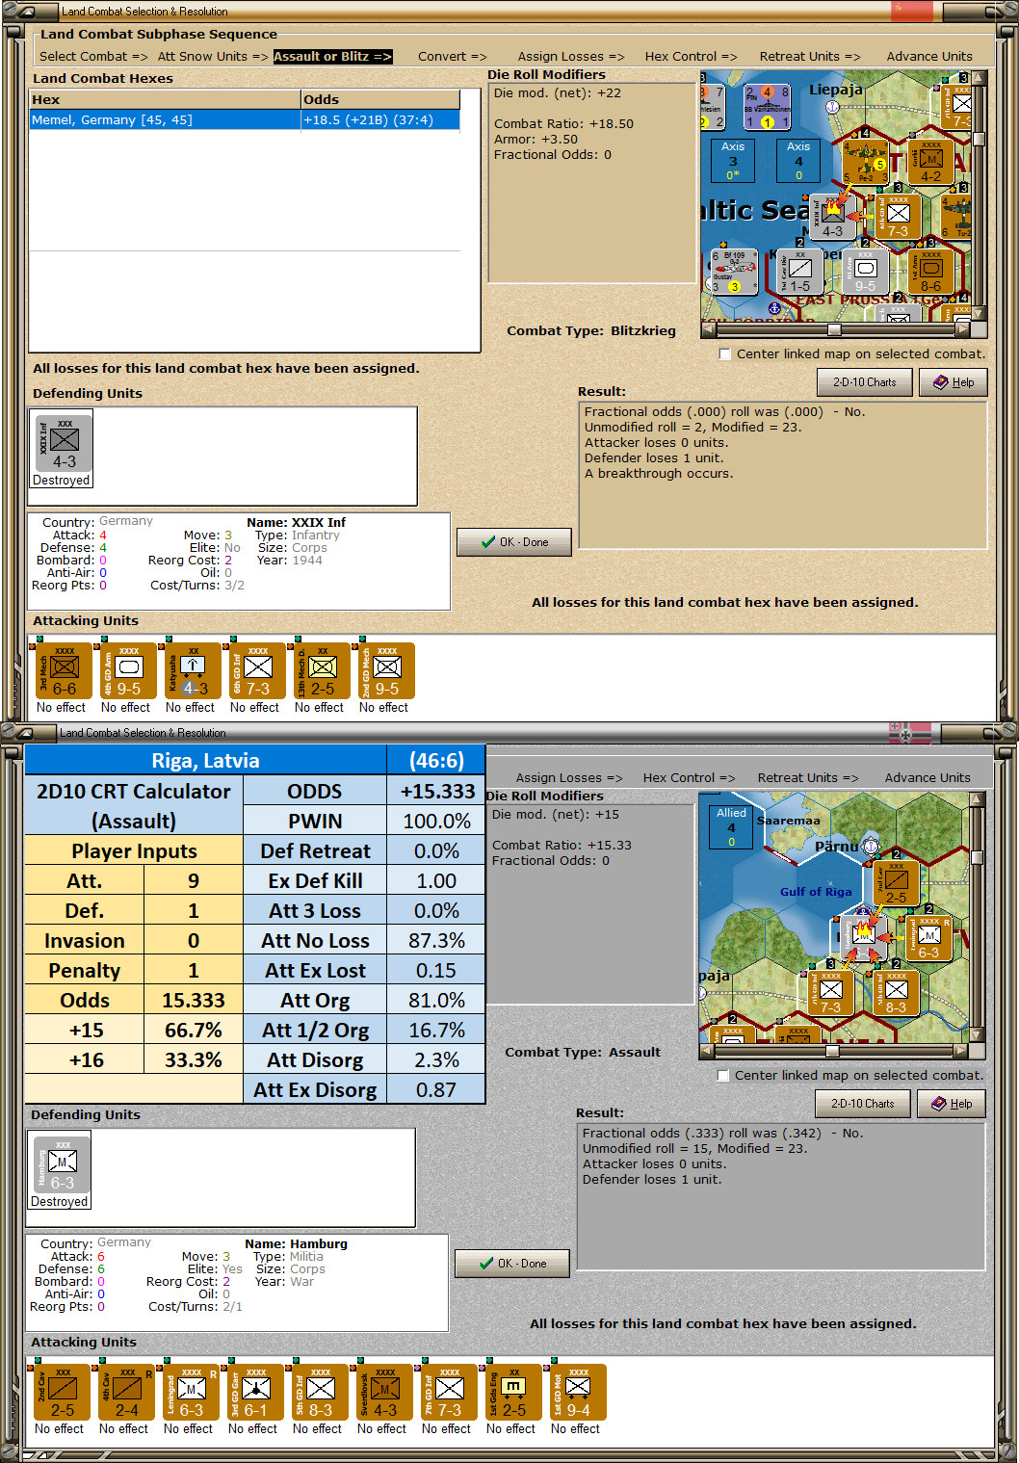
Task: Click the 1st Gds Eng 2-5 engineer unit
Action: [x=514, y=1392]
